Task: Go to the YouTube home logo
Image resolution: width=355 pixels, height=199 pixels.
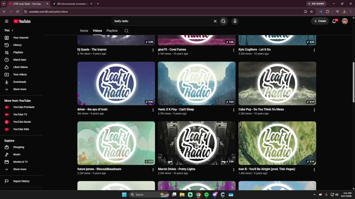Action: pos(22,21)
